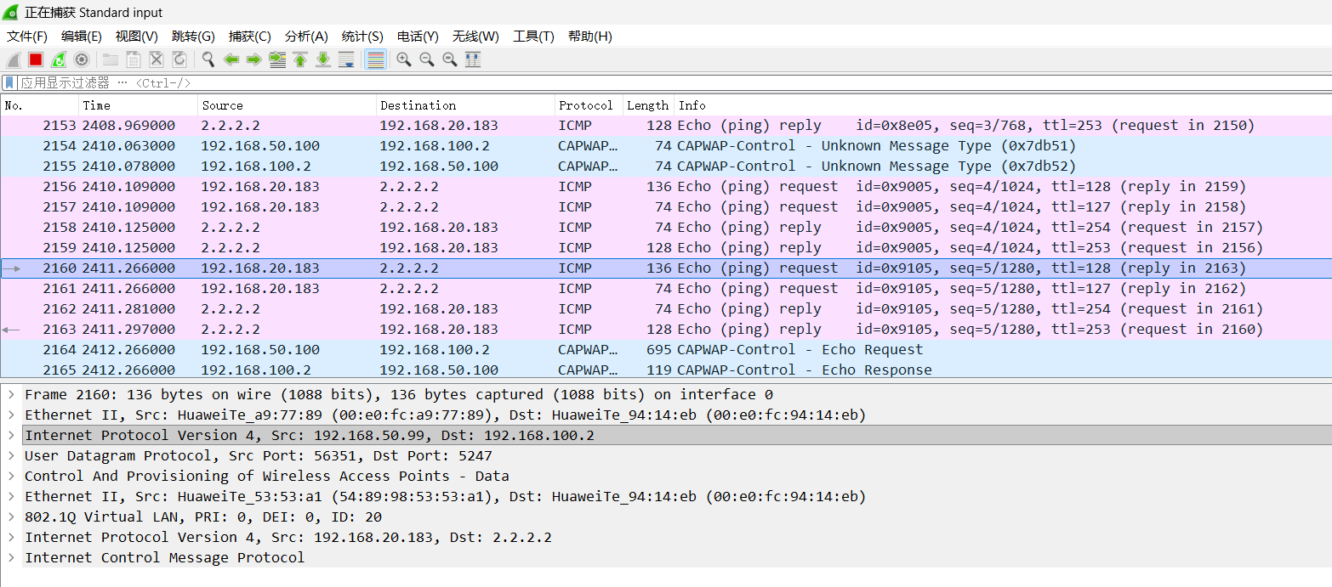Sort by the Length column header

648,105
